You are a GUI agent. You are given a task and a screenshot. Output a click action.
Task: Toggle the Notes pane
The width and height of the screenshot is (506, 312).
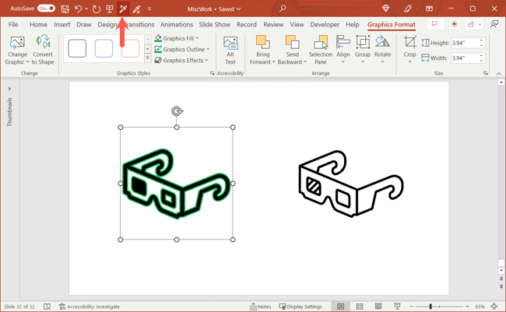point(261,307)
